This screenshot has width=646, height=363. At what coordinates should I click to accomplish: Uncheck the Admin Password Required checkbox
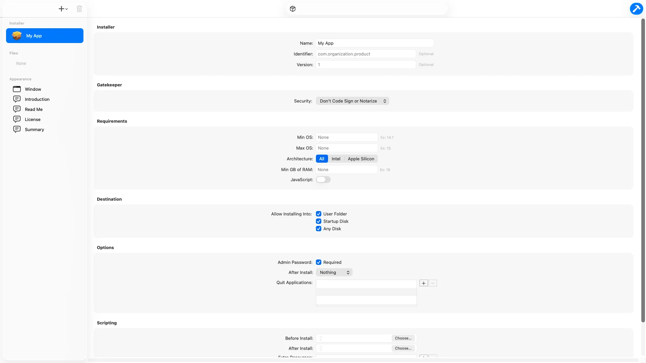[x=319, y=262]
